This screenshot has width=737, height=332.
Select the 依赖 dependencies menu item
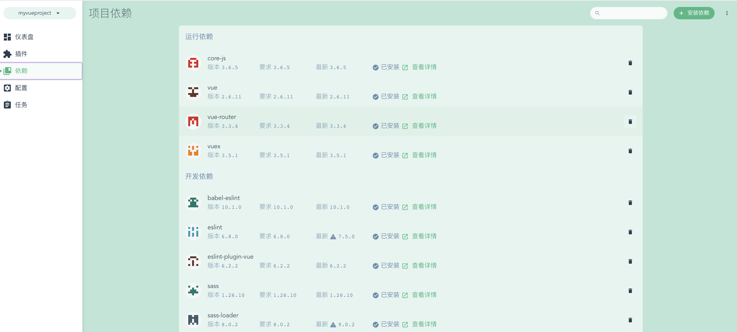tap(41, 71)
